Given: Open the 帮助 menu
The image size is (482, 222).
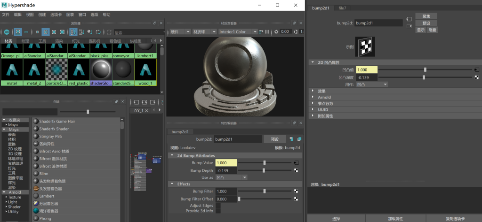Looking at the screenshot, I should coord(106,15).
